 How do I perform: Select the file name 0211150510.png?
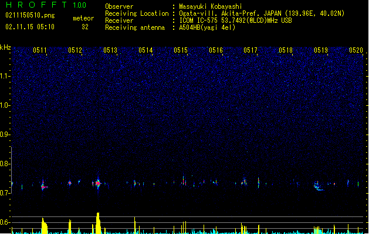(30, 15)
